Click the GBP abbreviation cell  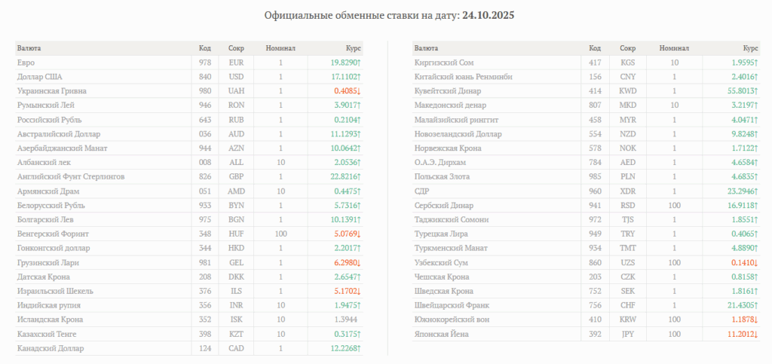tap(236, 177)
